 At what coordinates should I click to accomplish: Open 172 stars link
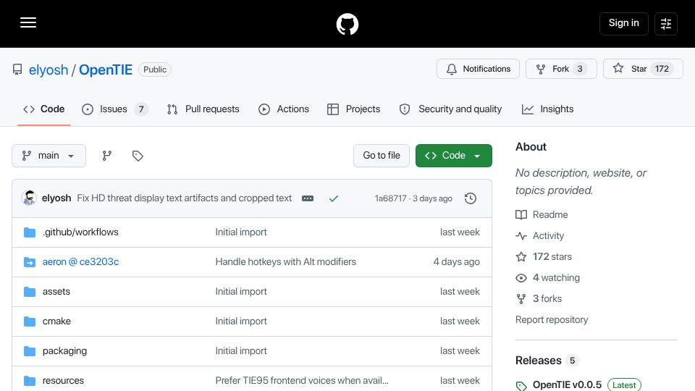coord(544,256)
